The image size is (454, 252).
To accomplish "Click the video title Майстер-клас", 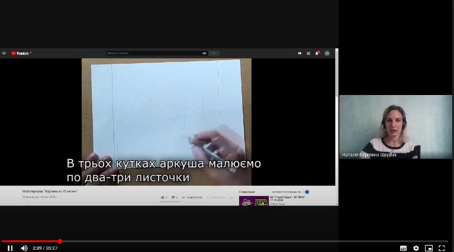I will tap(50, 191).
